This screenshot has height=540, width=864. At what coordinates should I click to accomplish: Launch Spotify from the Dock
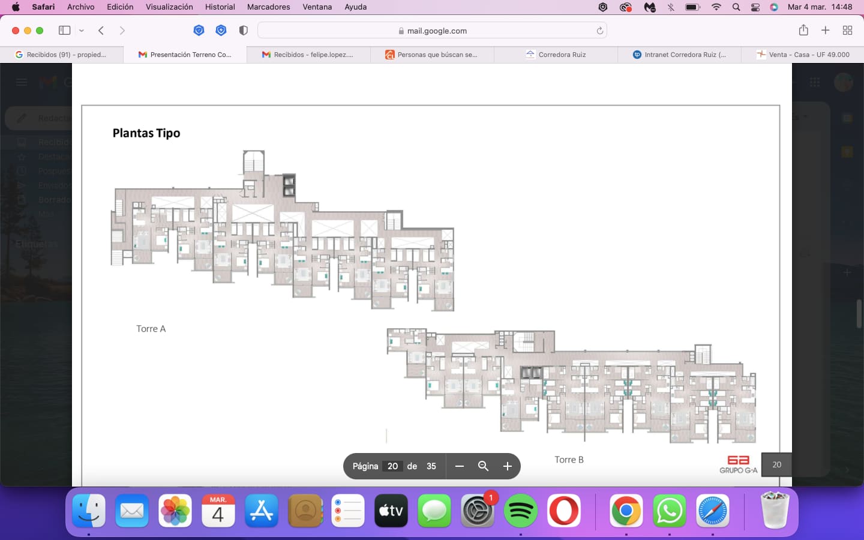click(x=521, y=511)
